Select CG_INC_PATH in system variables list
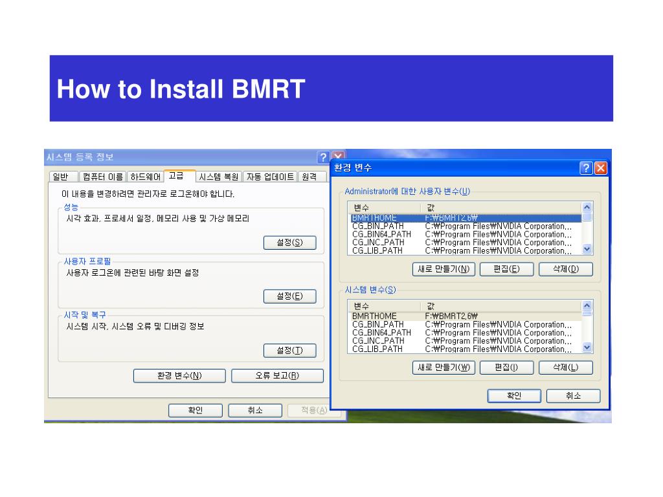This screenshot has width=663, height=497. [465, 341]
